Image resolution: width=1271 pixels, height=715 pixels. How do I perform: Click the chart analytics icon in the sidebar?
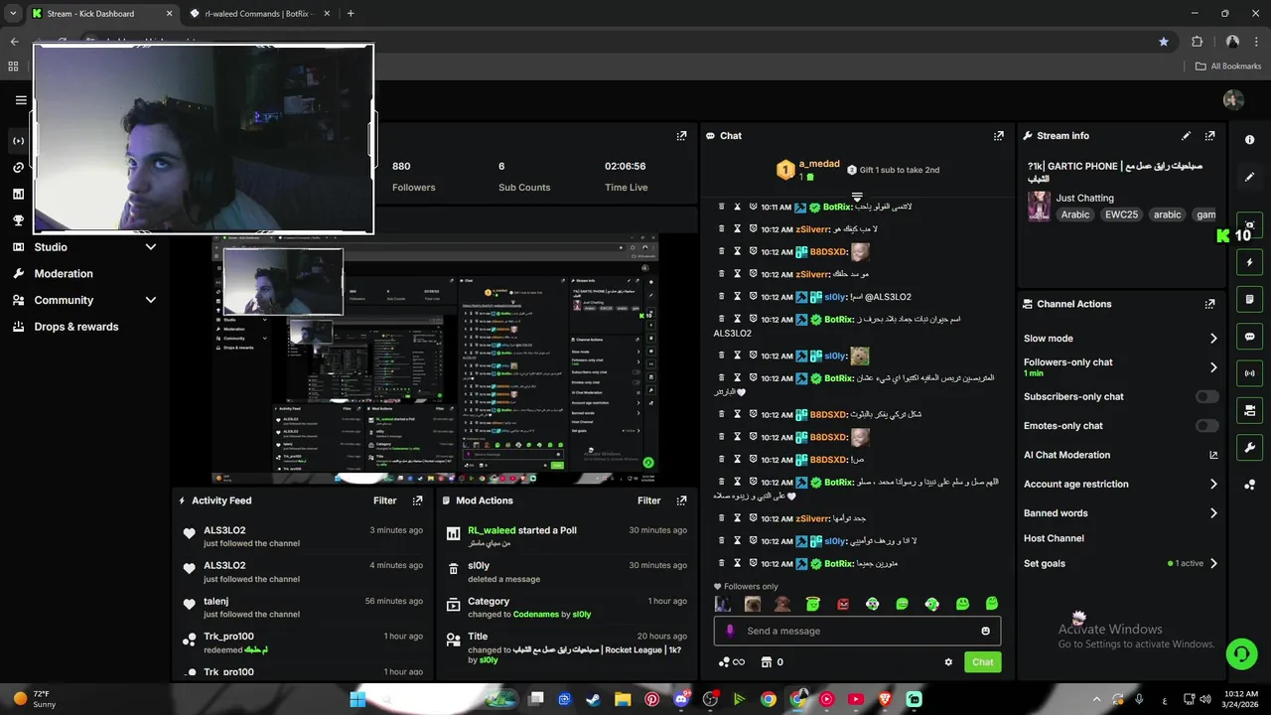tap(18, 194)
